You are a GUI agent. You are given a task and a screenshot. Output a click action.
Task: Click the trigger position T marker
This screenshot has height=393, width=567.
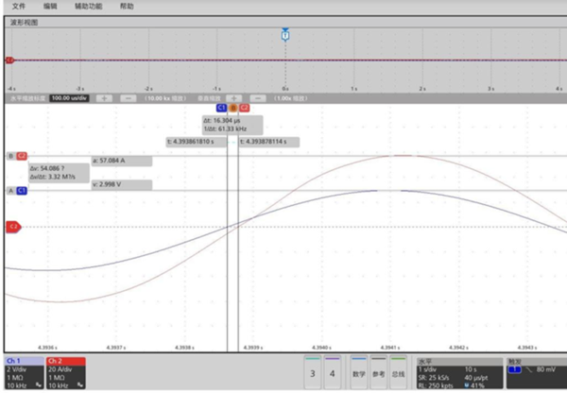(284, 34)
